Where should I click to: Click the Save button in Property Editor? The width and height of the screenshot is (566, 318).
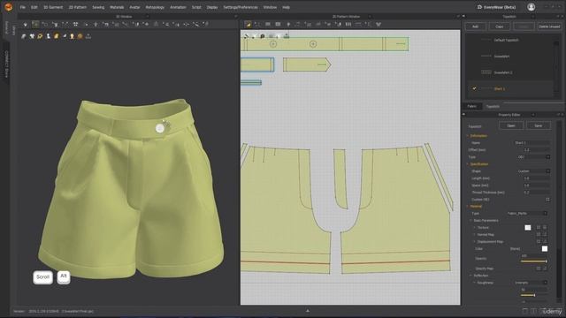pos(539,125)
